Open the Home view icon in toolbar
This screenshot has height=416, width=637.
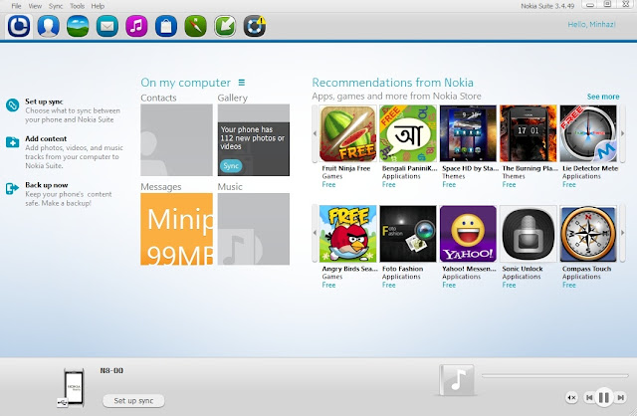[x=19, y=26]
